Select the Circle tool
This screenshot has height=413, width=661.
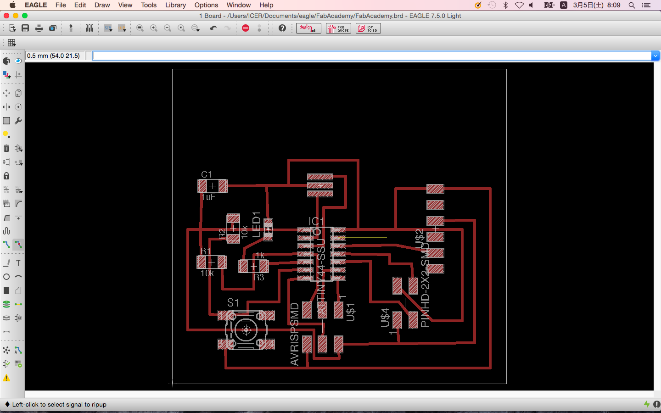[6, 277]
